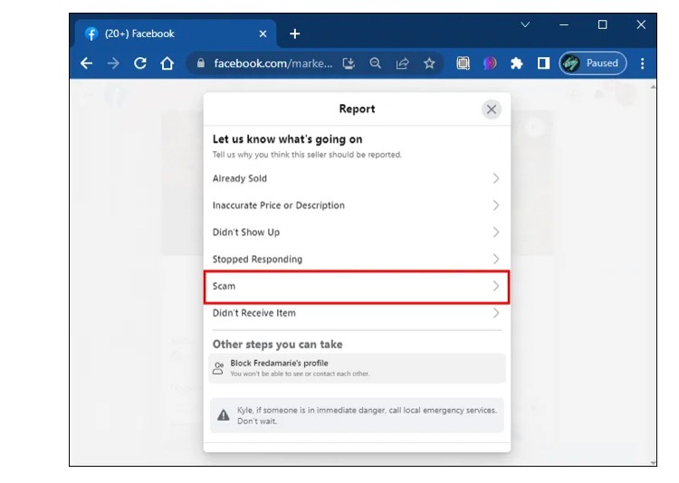Open the tab search chevron dropdown
679x483 pixels.
pos(525,25)
